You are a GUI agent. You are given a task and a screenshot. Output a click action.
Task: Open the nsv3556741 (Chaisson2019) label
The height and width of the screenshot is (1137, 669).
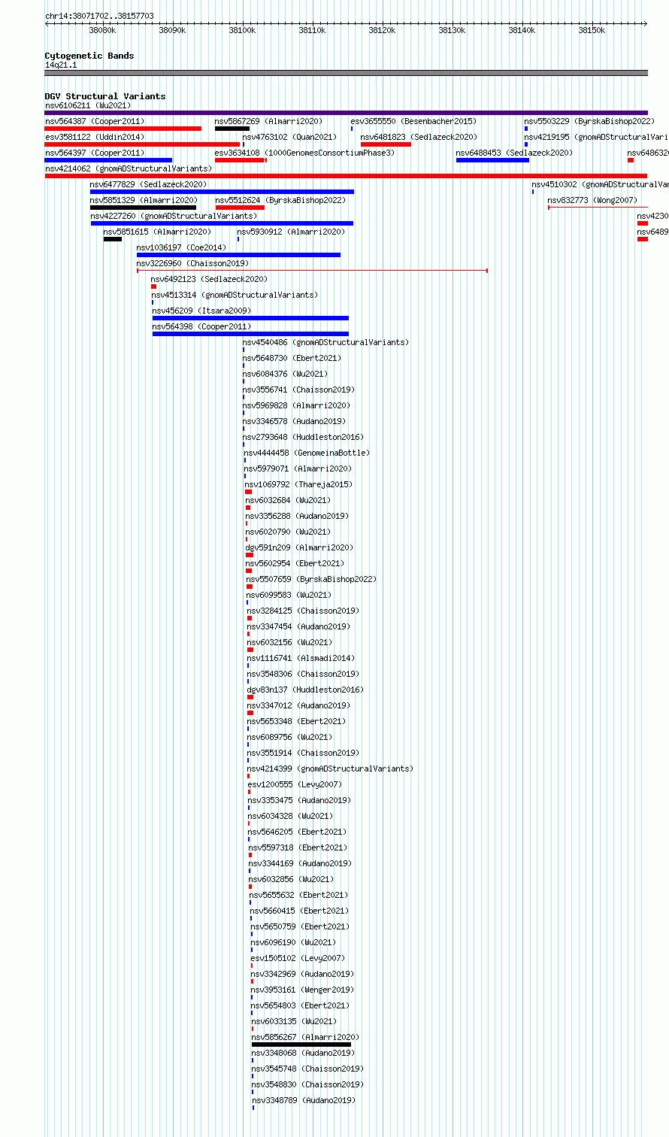pos(298,390)
